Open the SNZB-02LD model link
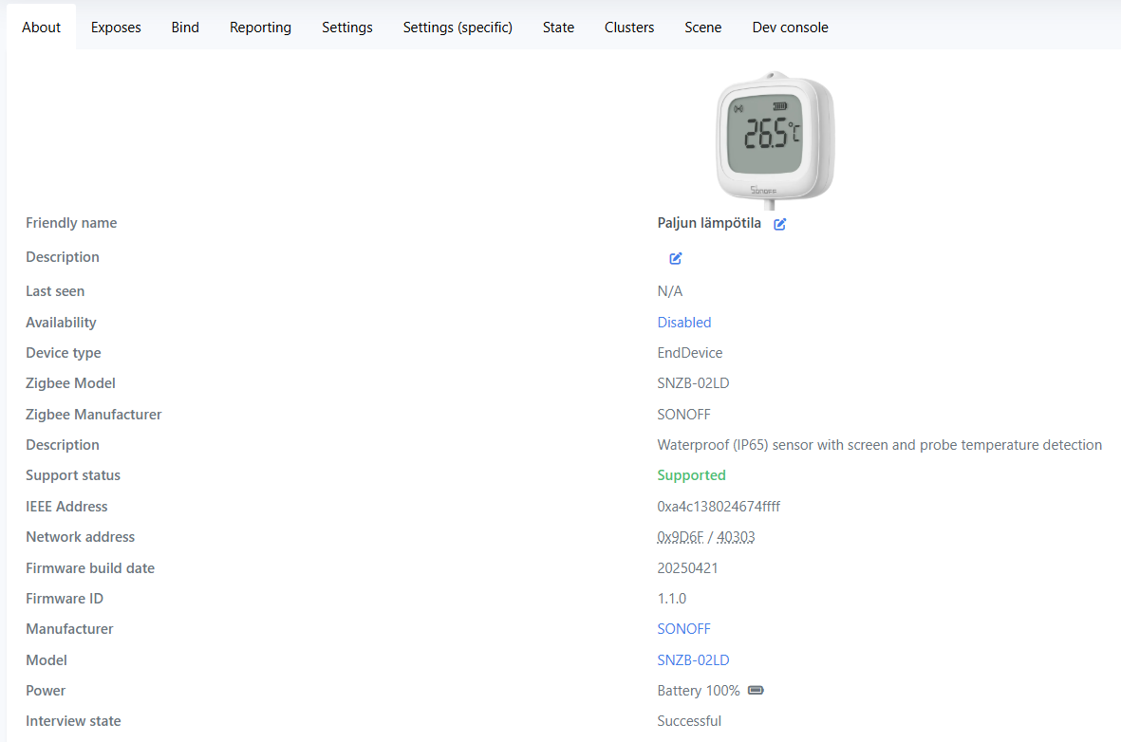 [x=693, y=660]
